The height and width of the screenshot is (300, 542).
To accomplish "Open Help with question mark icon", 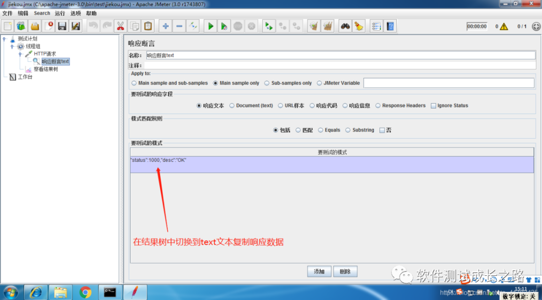I will click(x=390, y=26).
